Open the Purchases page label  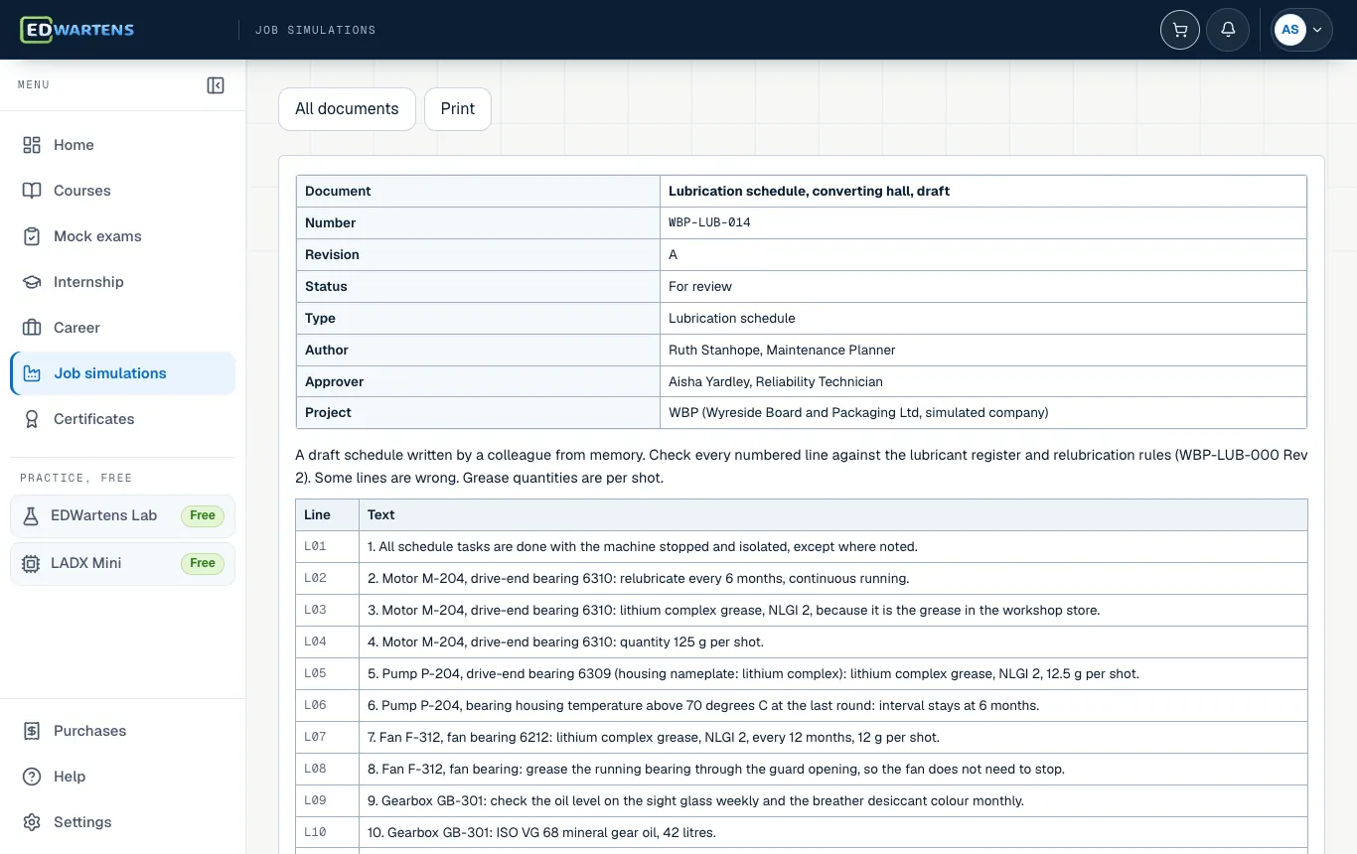(x=89, y=731)
